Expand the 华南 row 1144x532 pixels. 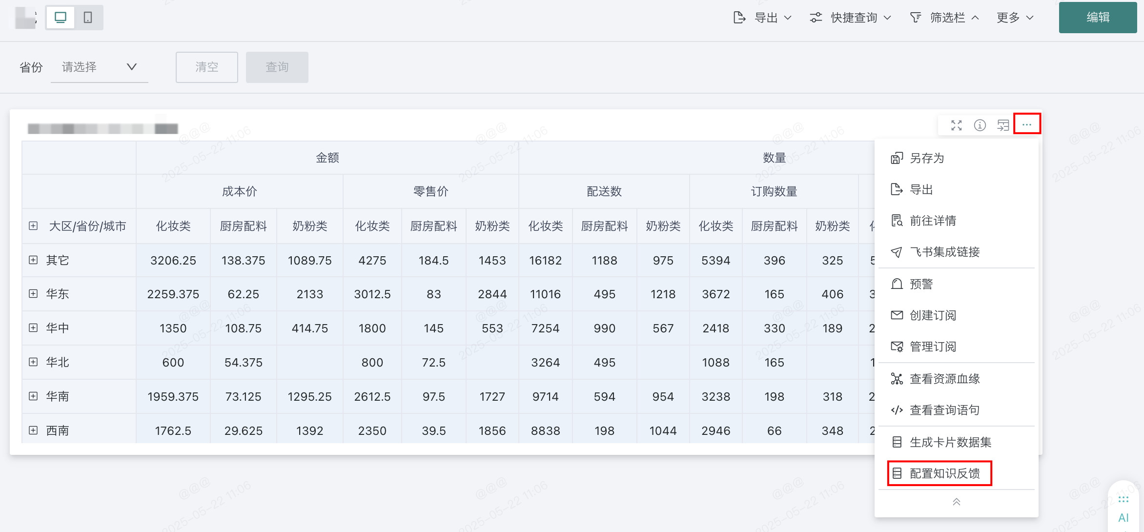point(33,396)
